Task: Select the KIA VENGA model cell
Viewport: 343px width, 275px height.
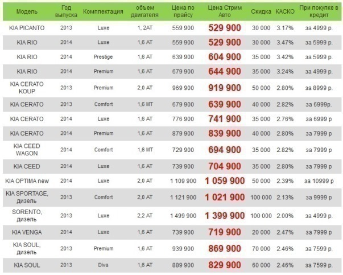Action: [x=27, y=232]
